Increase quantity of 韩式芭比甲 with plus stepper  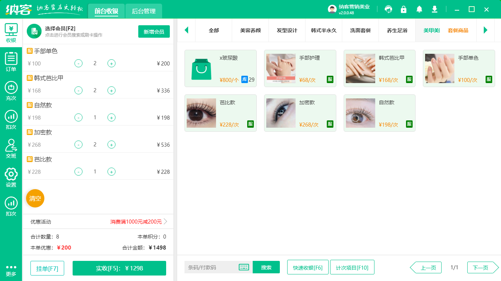pyautogui.click(x=111, y=90)
